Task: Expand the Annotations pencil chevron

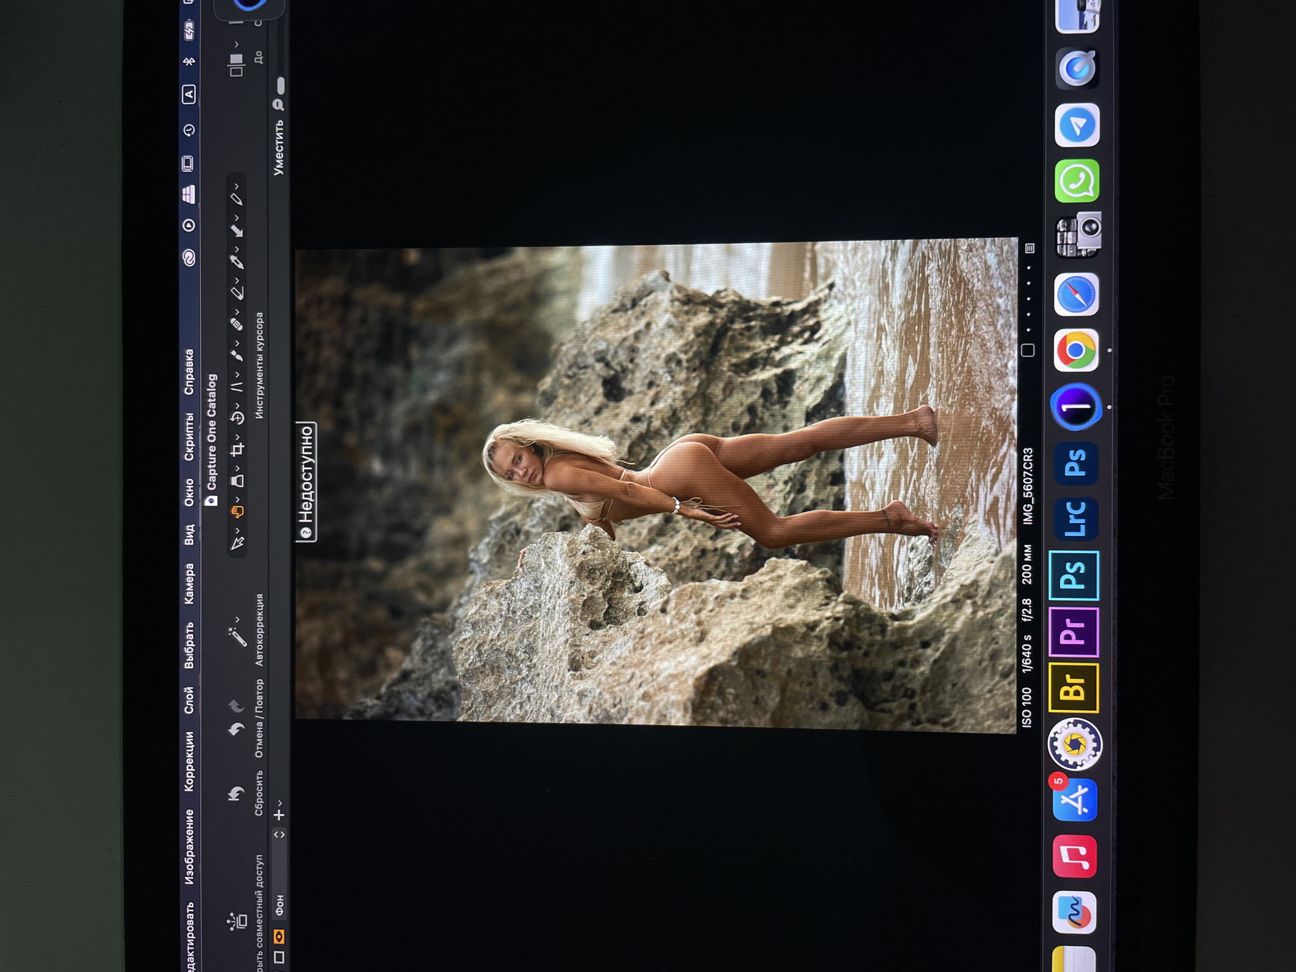Action: tap(237, 187)
